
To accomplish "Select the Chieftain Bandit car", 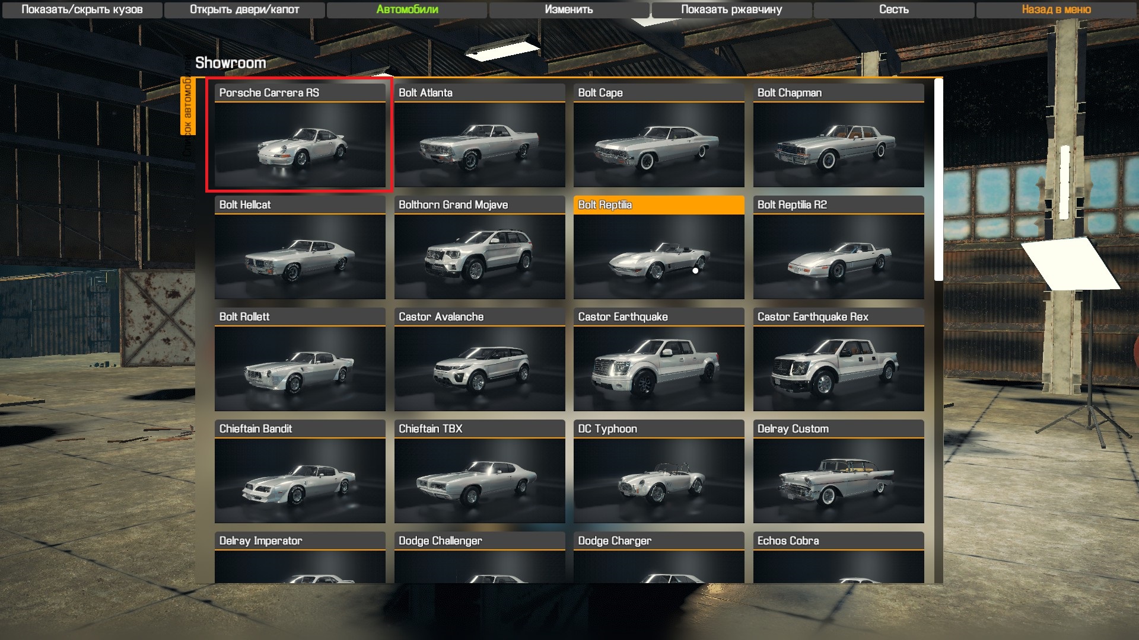I will 300,471.
